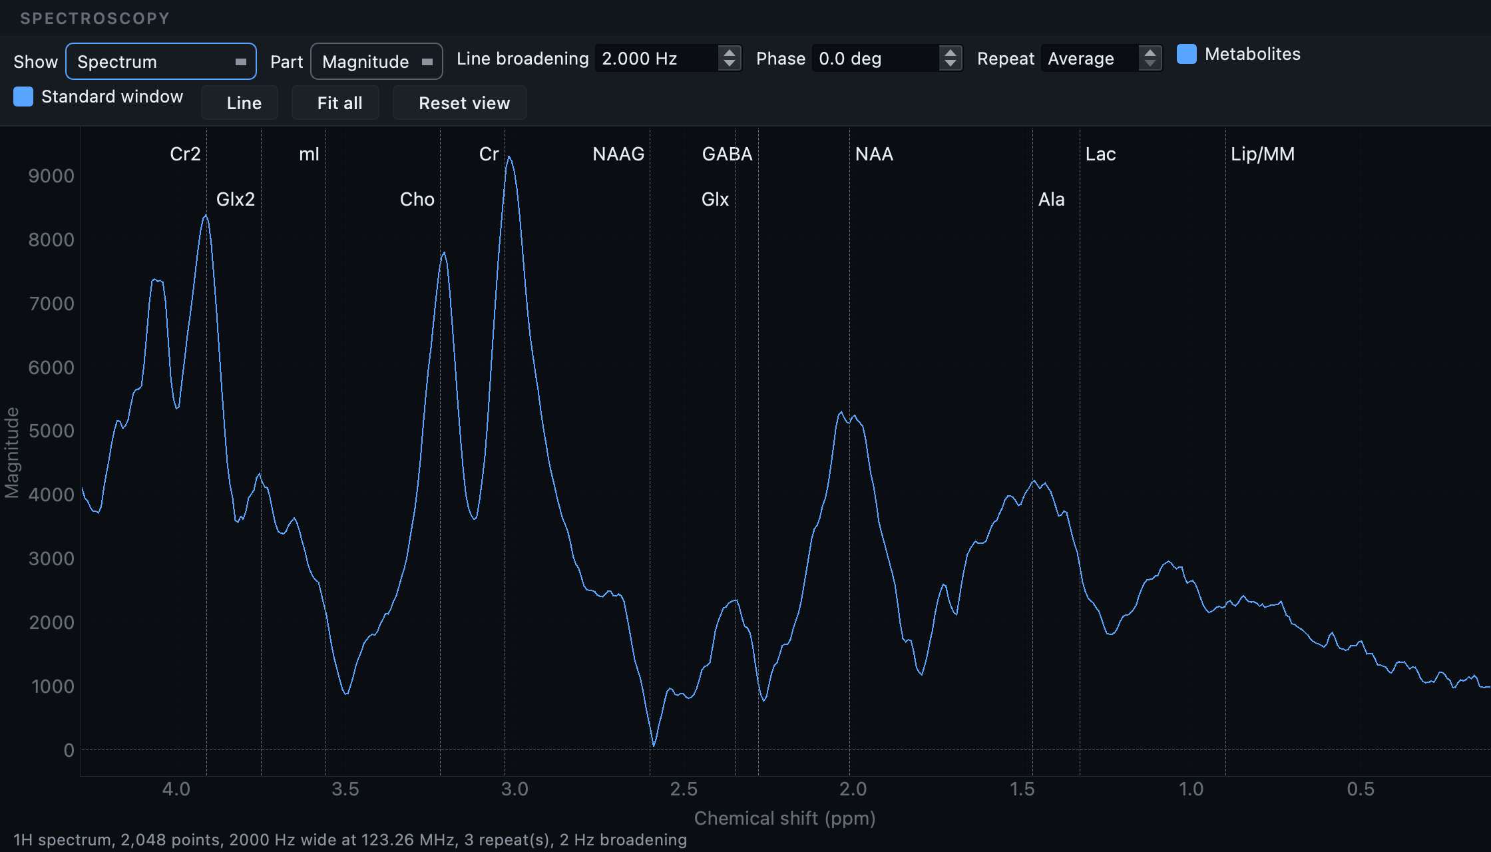Image resolution: width=1491 pixels, height=852 pixels.
Task: Click the Glx2 metabolite label
Action: pos(236,200)
